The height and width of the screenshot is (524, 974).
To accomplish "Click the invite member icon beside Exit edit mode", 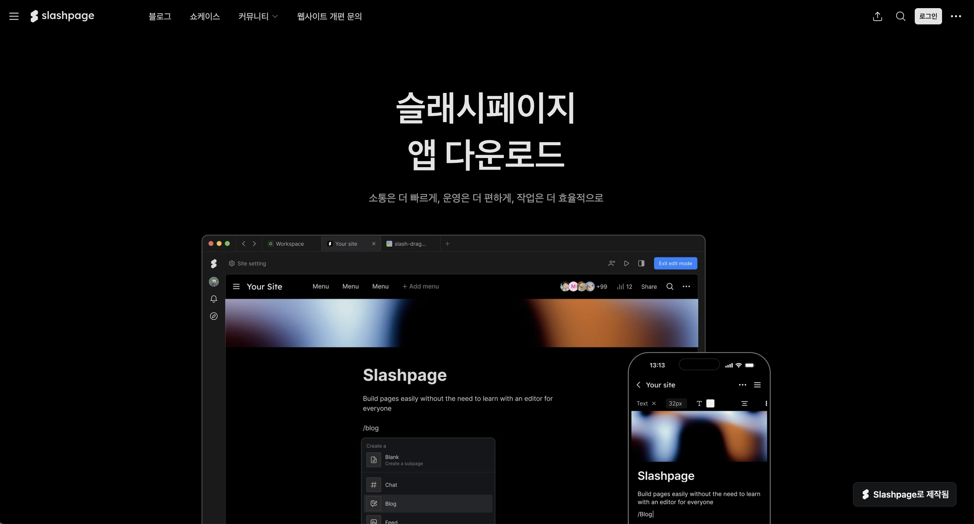I will pos(612,263).
